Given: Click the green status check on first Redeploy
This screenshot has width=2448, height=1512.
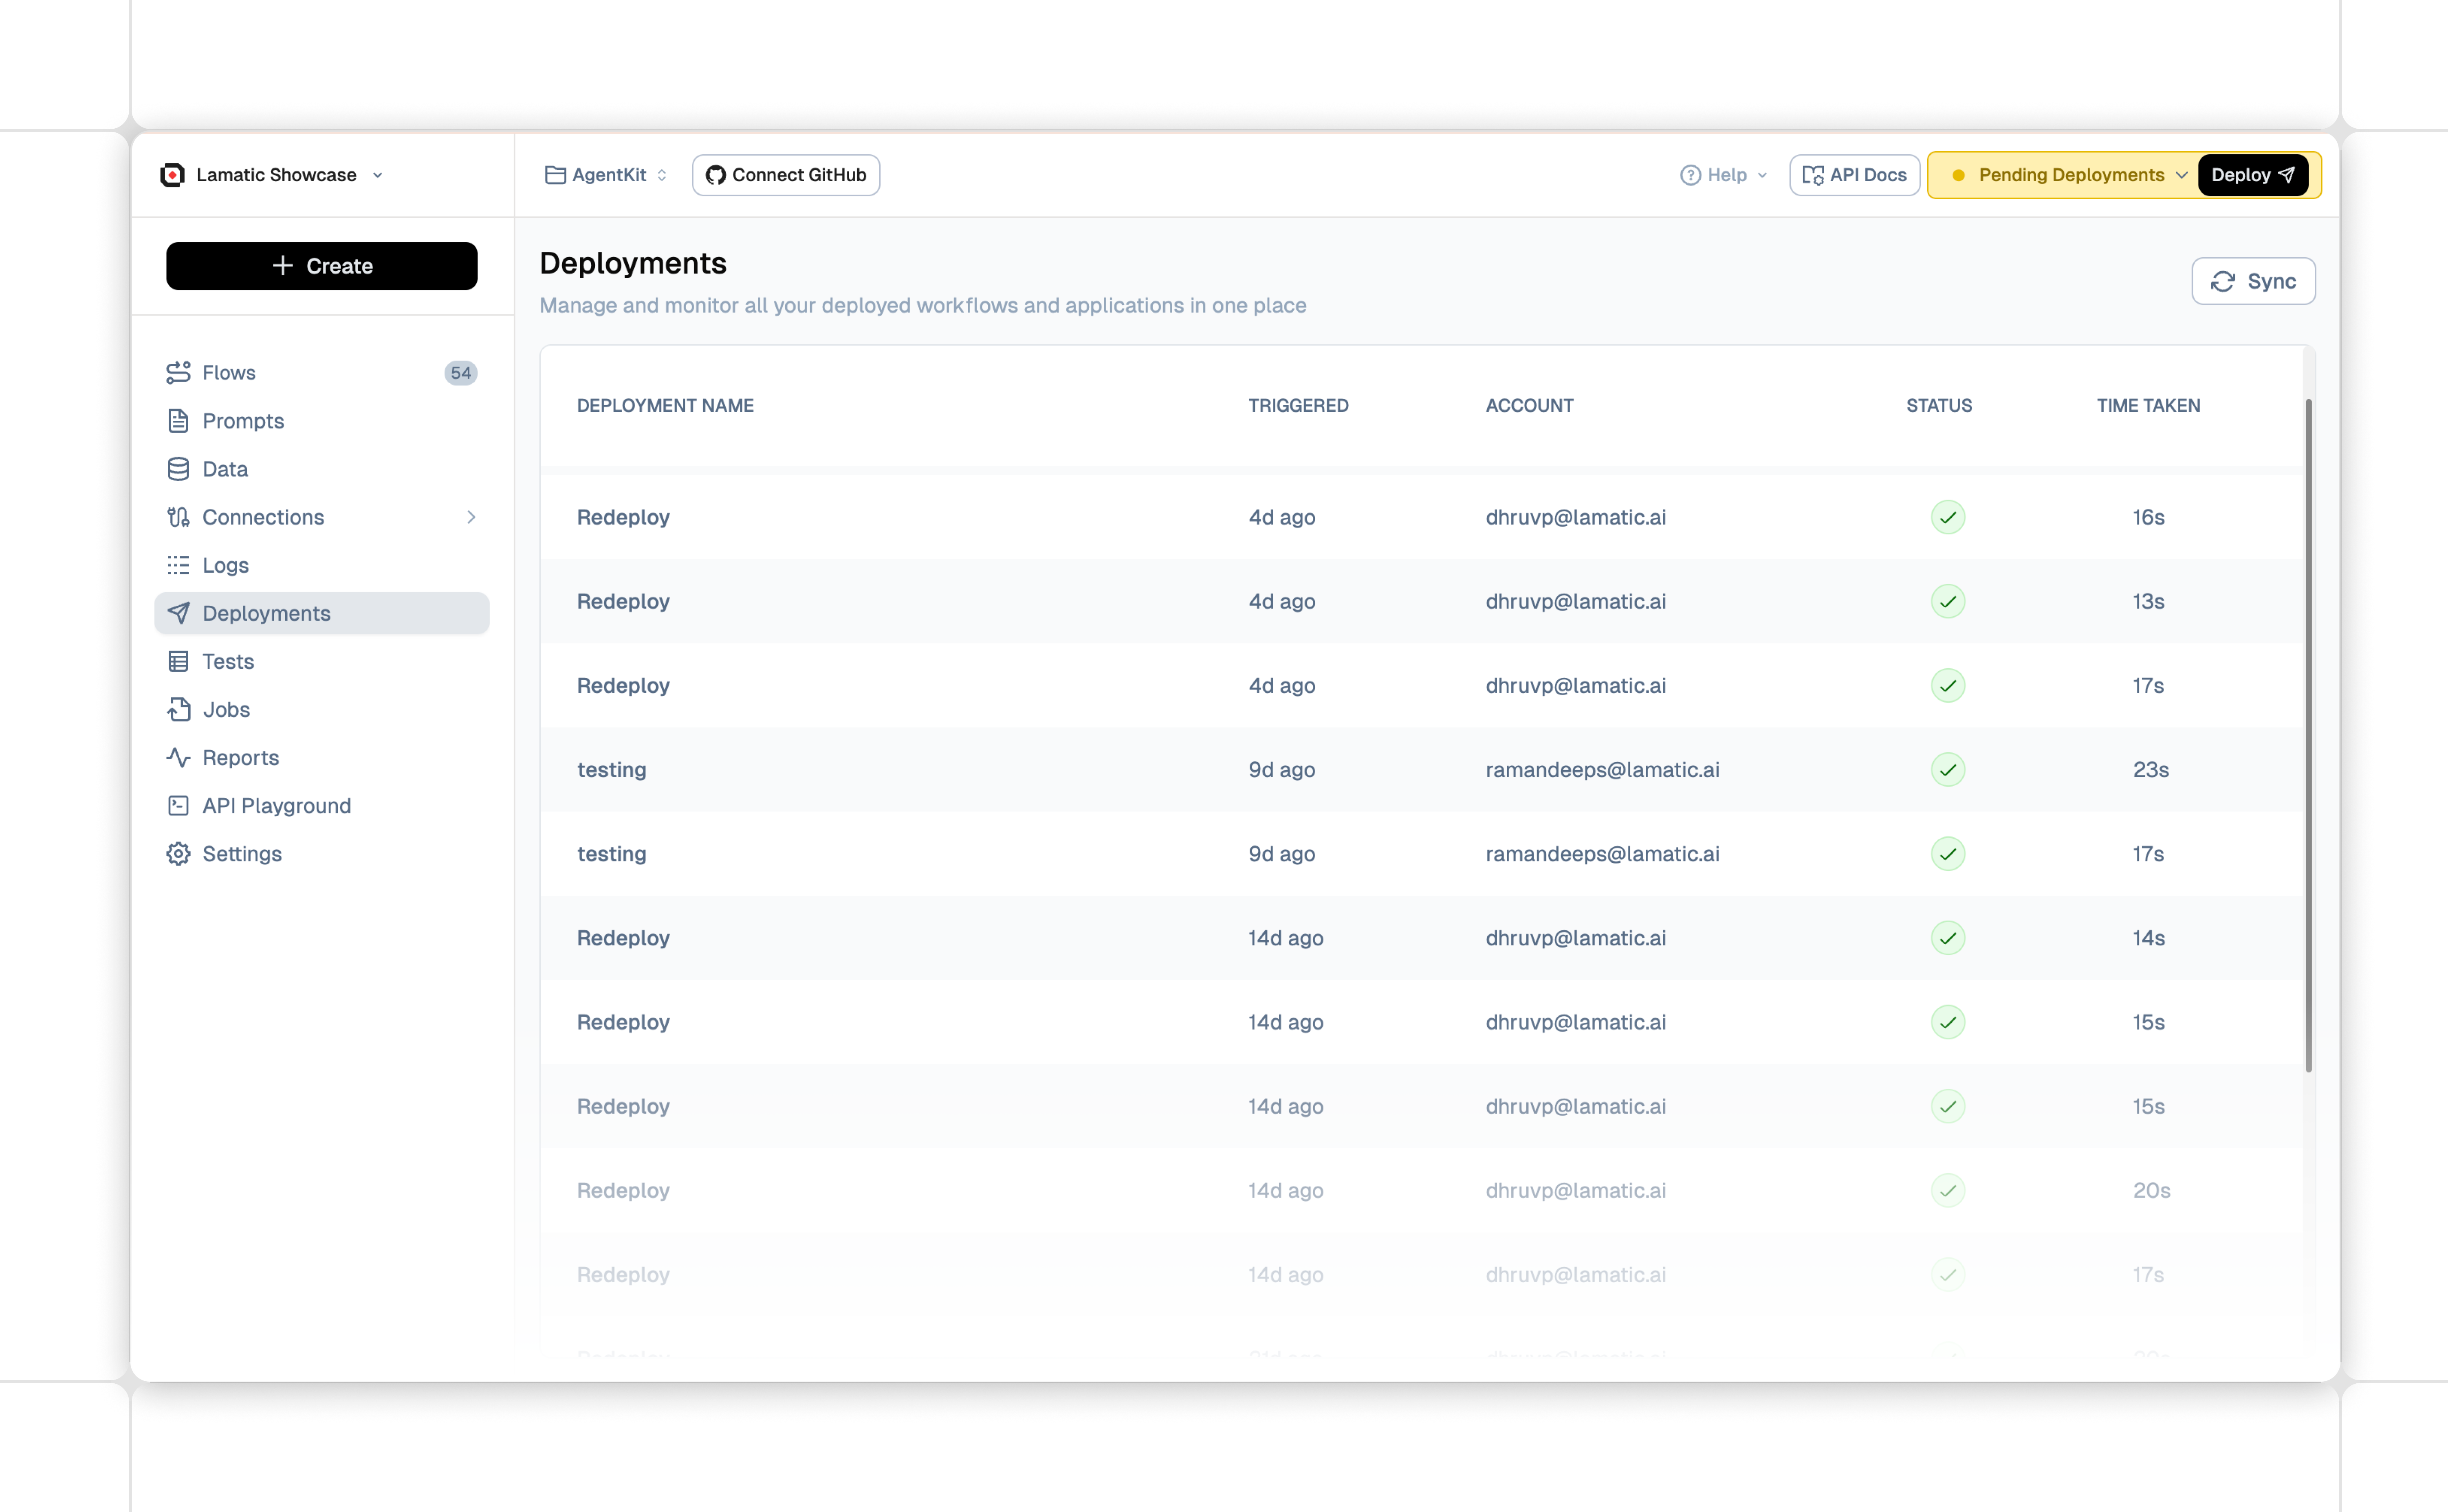Looking at the screenshot, I should [x=1948, y=517].
